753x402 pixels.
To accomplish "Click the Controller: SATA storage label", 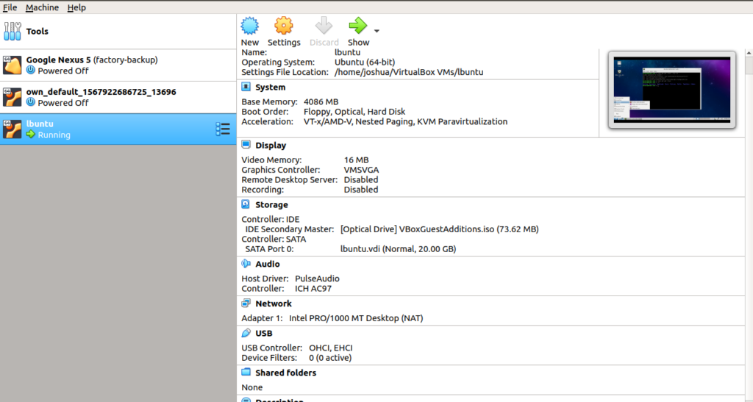I will coord(274,239).
